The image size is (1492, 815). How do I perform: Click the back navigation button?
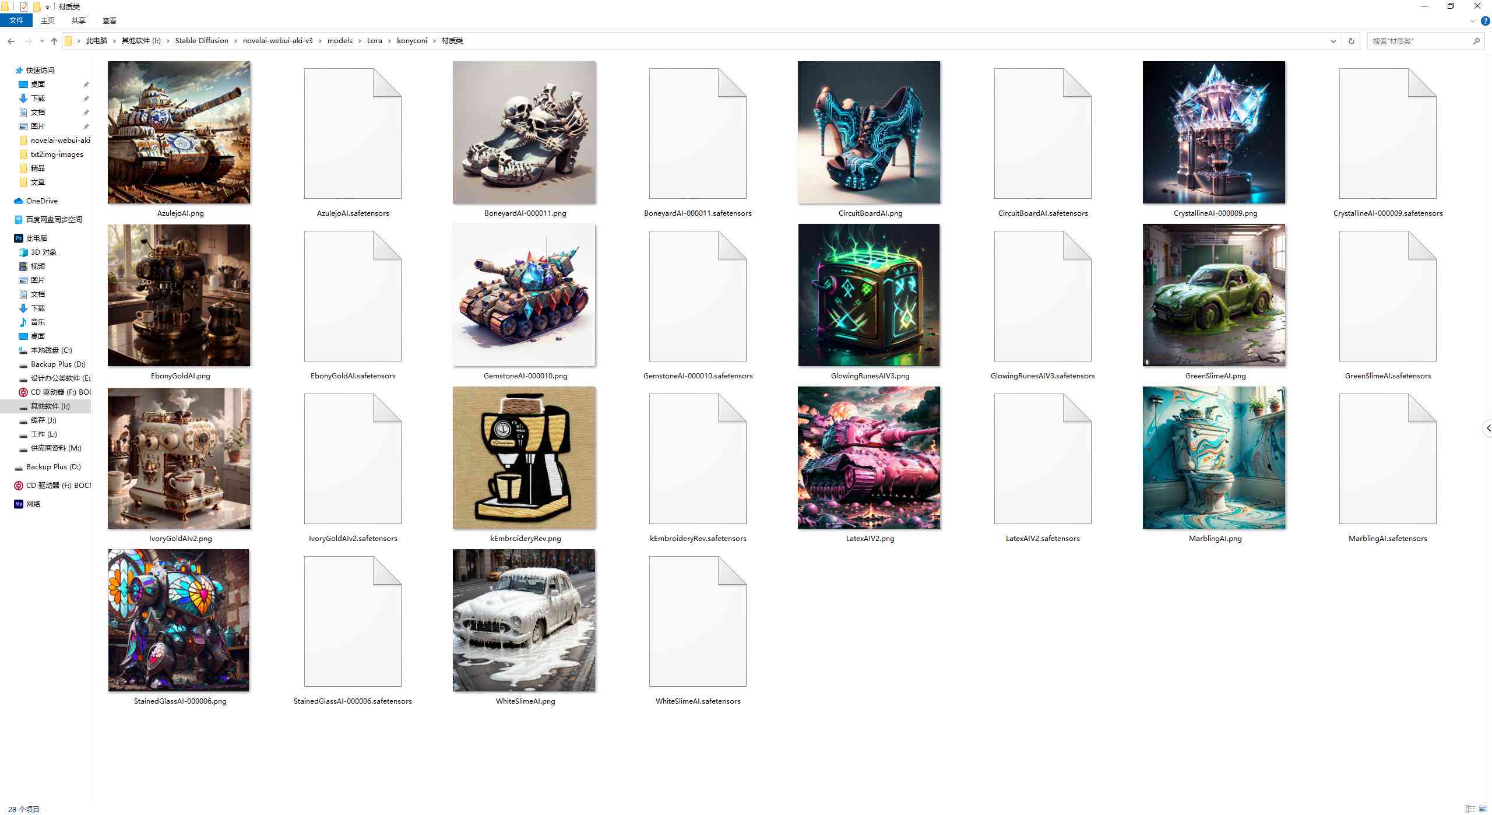pos(11,40)
